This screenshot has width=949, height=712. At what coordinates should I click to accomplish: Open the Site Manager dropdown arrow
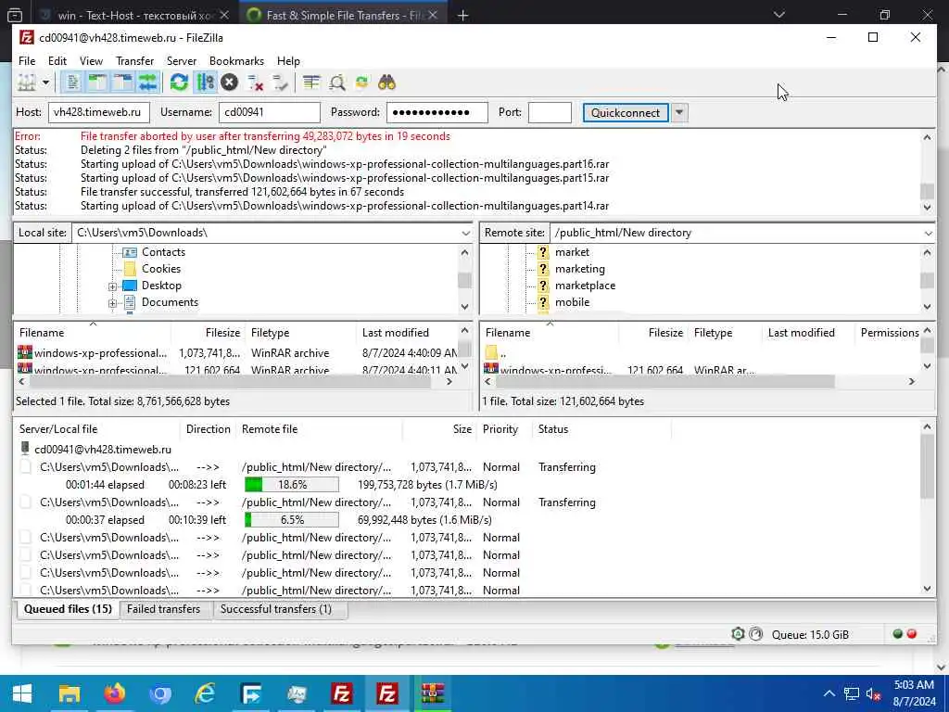pos(45,83)
